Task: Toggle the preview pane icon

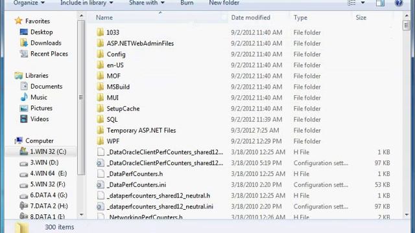Action: click(x=381, y=3)
